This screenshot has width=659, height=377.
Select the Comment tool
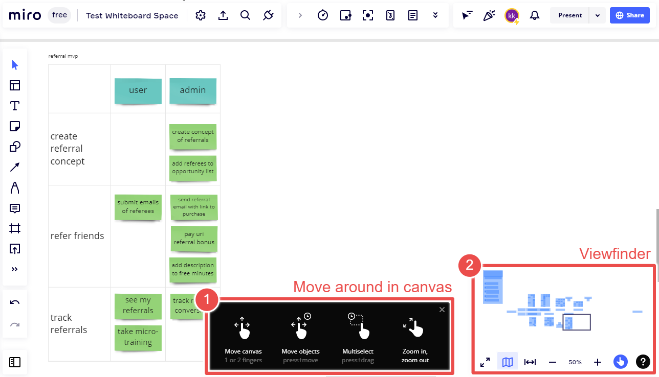(15, 208)
